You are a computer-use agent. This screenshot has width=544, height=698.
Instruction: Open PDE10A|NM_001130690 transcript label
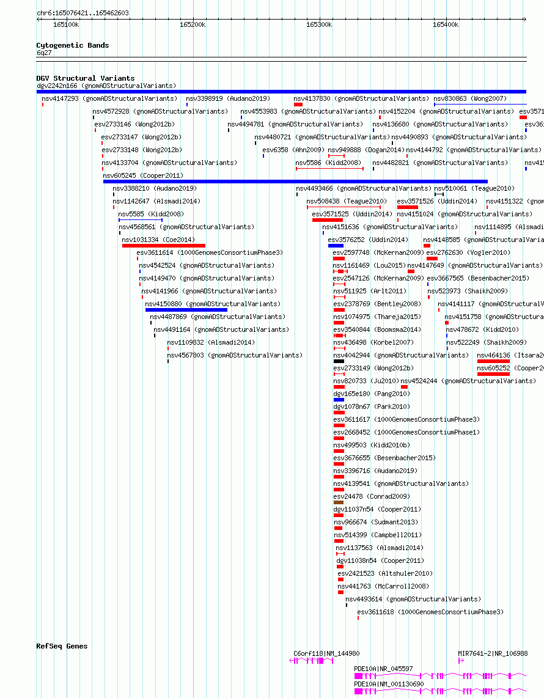[389, 685]
